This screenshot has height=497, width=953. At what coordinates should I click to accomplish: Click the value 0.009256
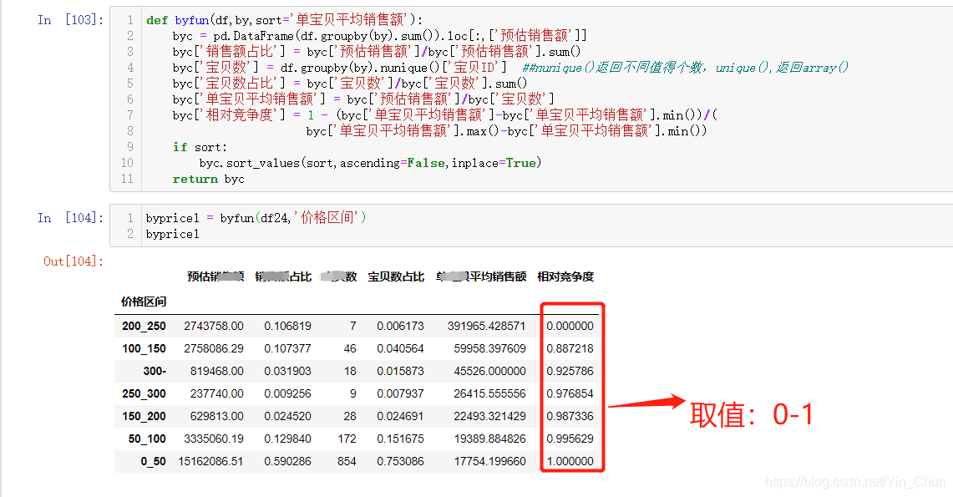point(287,393)
